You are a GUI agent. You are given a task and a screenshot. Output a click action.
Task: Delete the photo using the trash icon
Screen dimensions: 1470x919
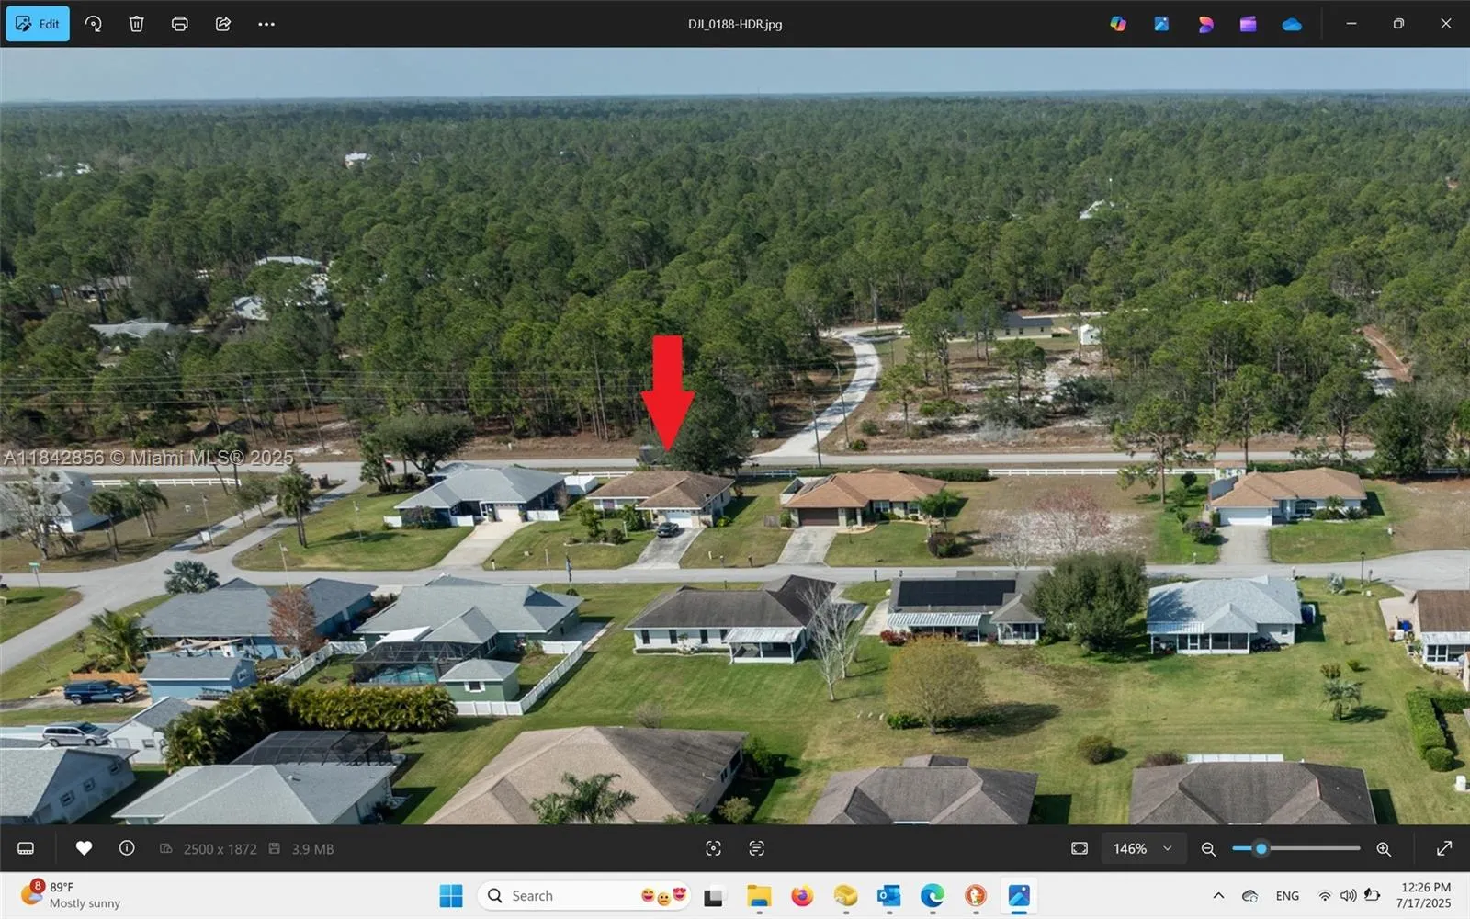coord(136,24)
